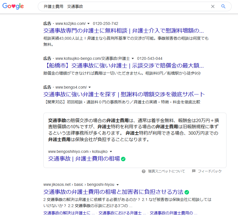Click the question mark icon for 強調スニペットについて

[144, 171]
